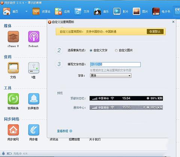Open the 文件 folder icon

[78, 11]
